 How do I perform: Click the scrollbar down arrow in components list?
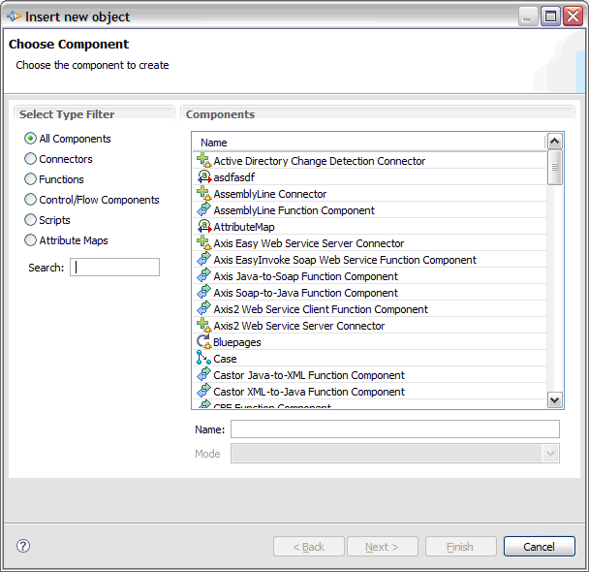pos(555,399)
